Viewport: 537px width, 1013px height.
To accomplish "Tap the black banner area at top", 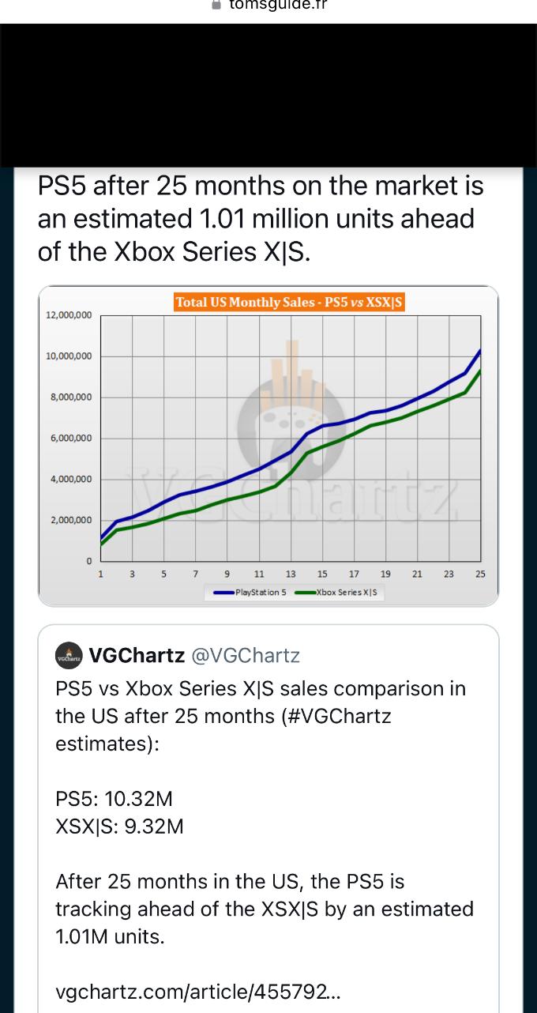I will (x=268, y=96).
